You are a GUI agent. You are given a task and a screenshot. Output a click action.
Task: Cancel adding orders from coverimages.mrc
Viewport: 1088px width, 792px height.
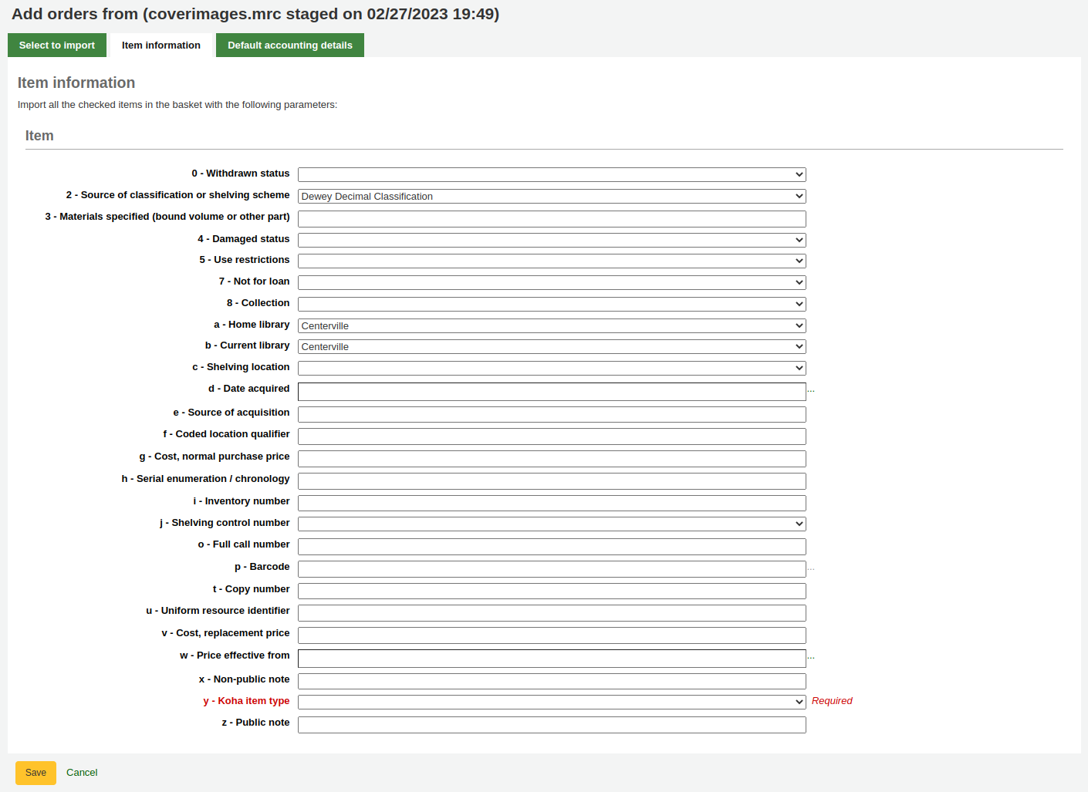pos(82,772)
